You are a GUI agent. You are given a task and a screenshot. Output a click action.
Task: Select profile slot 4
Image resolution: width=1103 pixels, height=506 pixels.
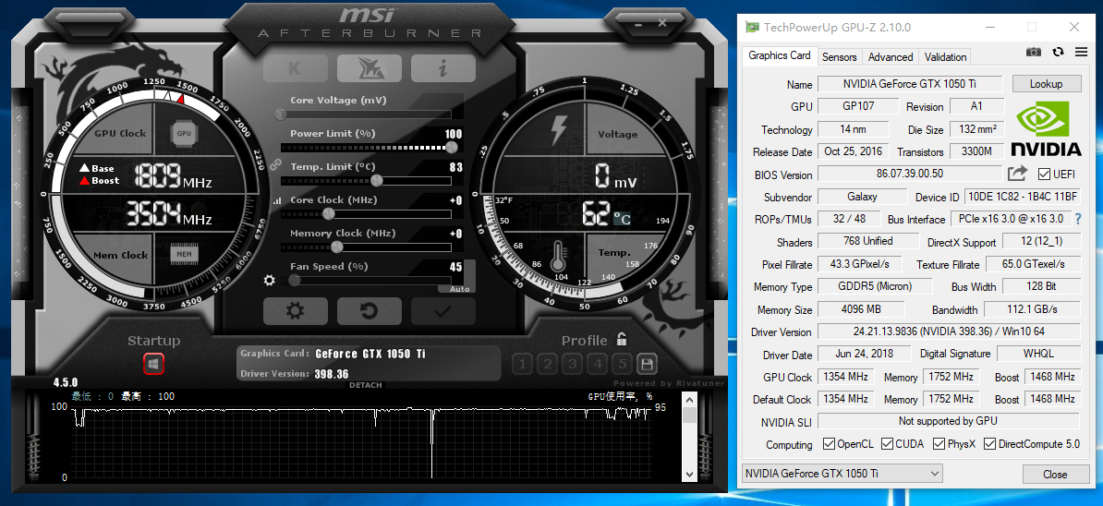coord(598,364)
